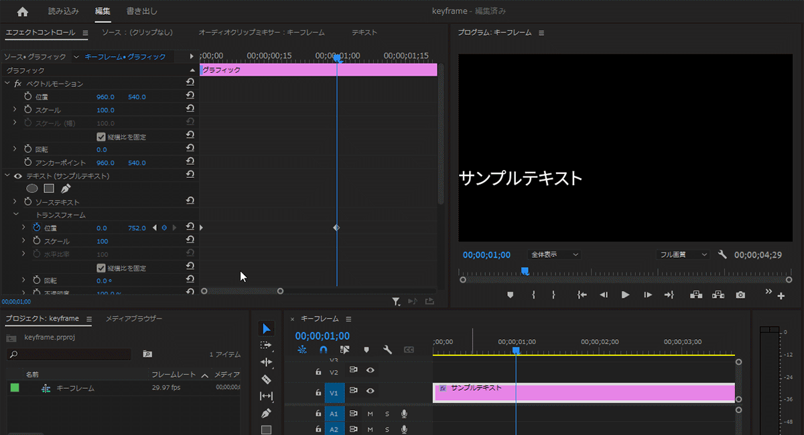Viewport: 804px width, 435px height.
Task: Toggle nest sequence insert mode
Action: [x=302, y=349]
